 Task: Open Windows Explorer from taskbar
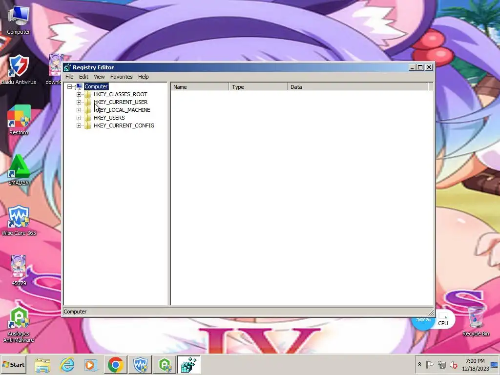click(x=42, y=364)
